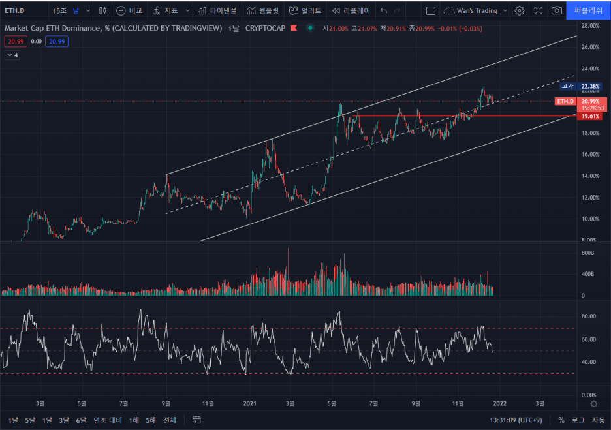Click the 5월 2021 time axis label
The image size is (611, 430).
point(331,403)
